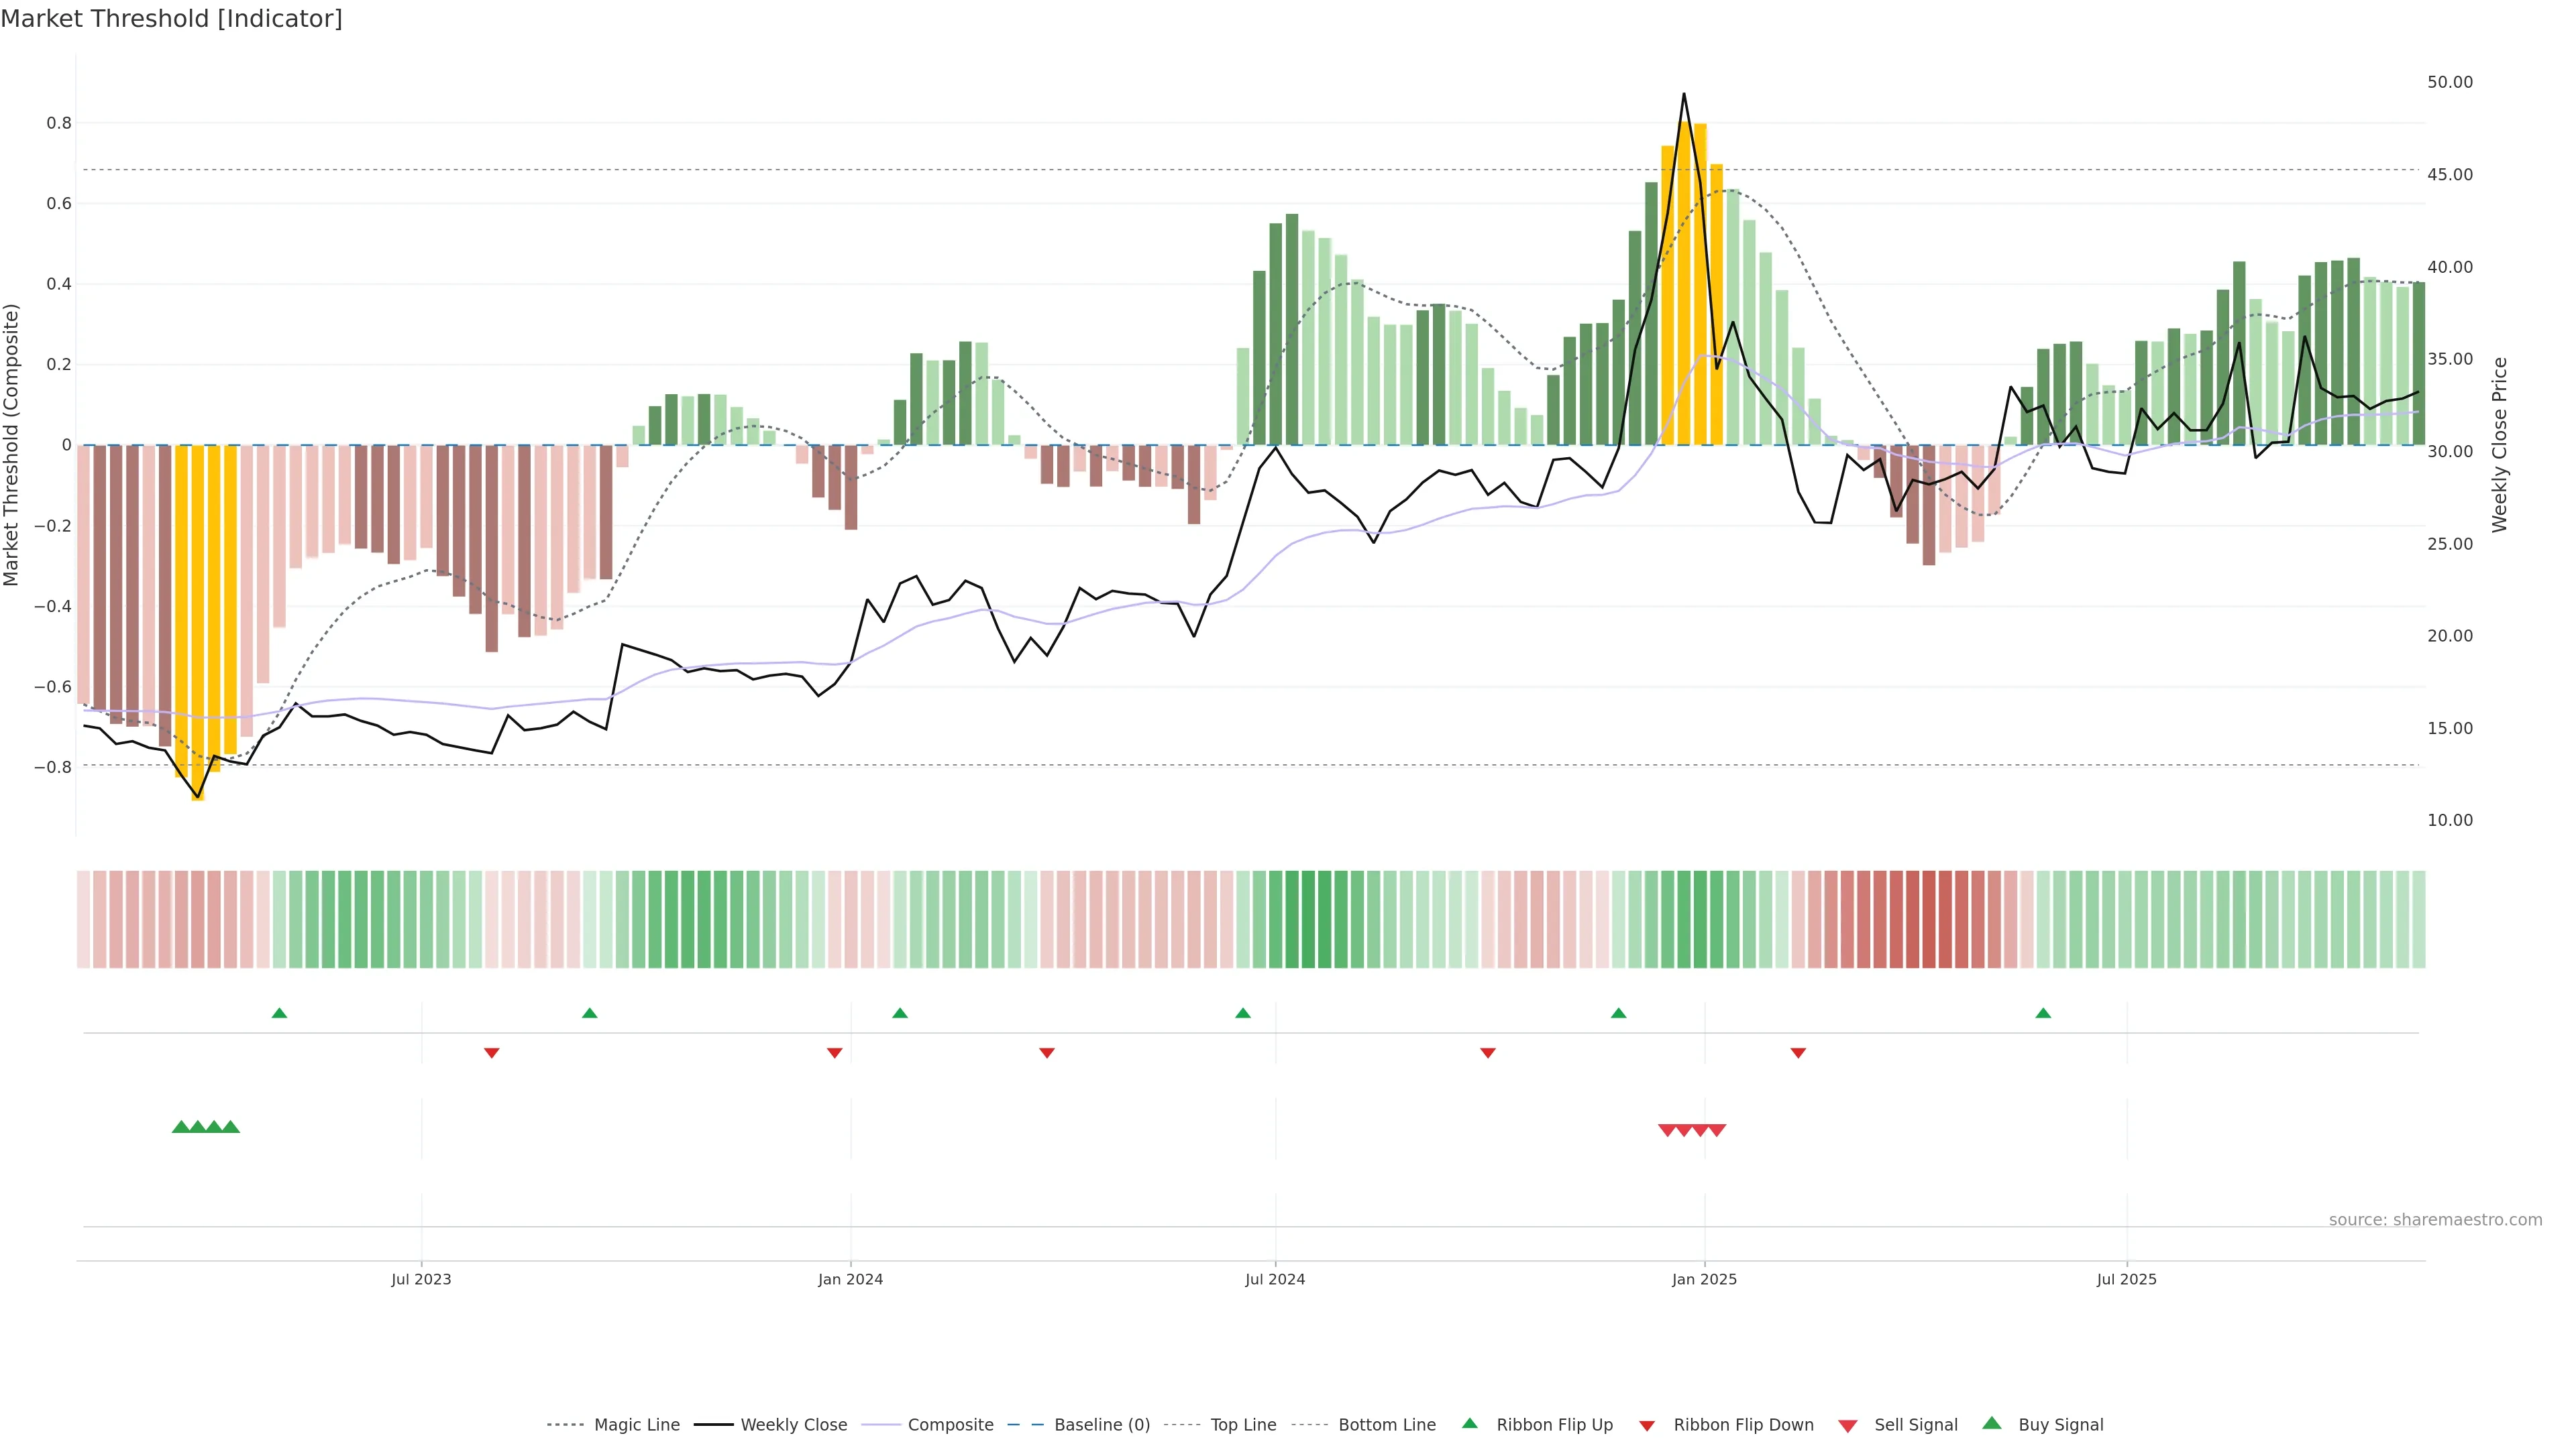Screen dimensions: 2576x1448
Task: Click the Weekly Close Price axis title
Action: pyautogui.click(x=2500, y=444)
